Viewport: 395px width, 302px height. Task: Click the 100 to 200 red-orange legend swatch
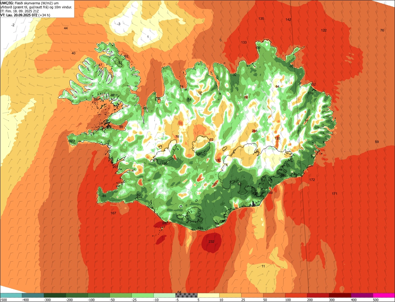point(296,295)
